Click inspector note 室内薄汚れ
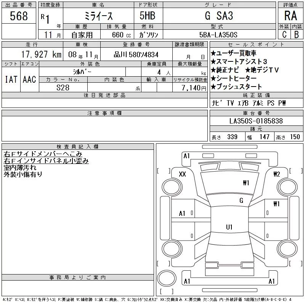The height and width of the screenshot is (305, 305). (x=20, y=167)
